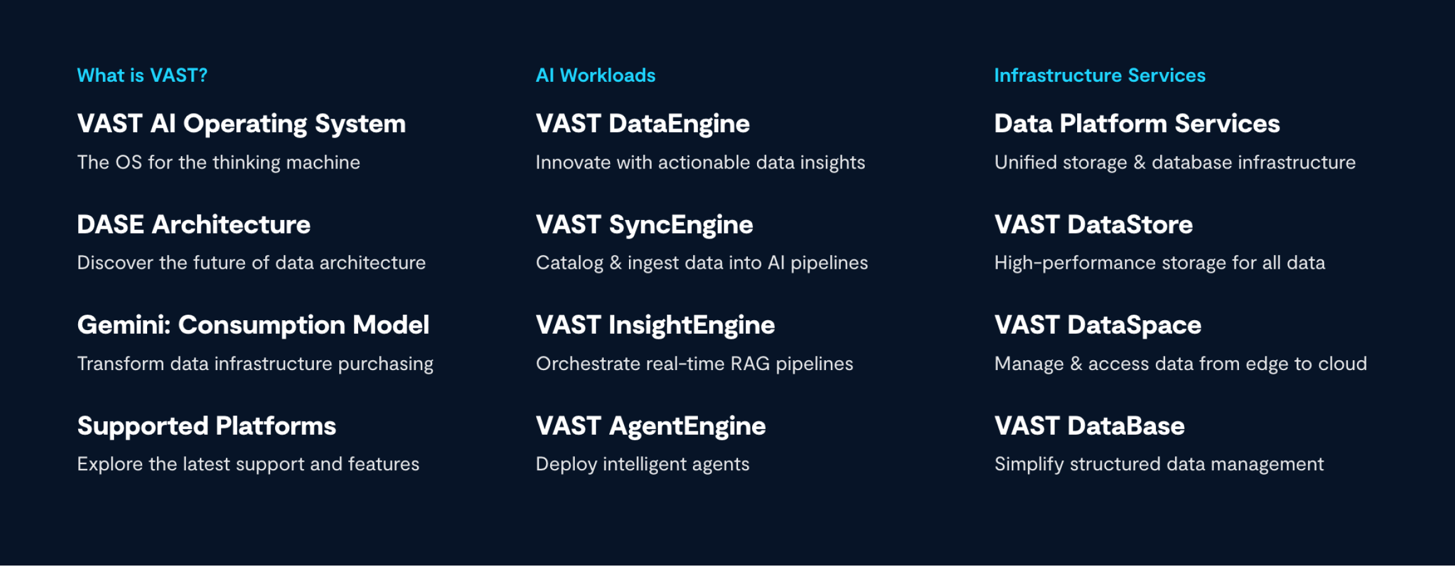The height and width of the screenshot is (568, 1455).
Task: Go to VAST AgentEngine
Action: tap(651, 427)
